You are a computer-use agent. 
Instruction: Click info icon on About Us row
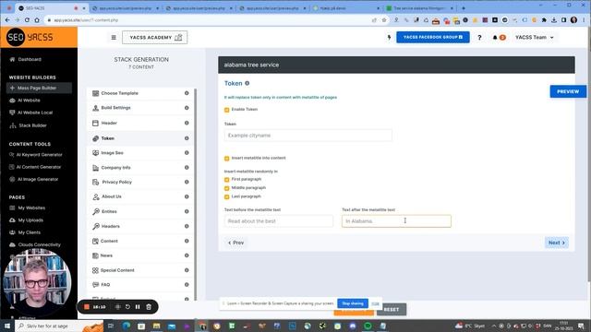pos(187,196)
